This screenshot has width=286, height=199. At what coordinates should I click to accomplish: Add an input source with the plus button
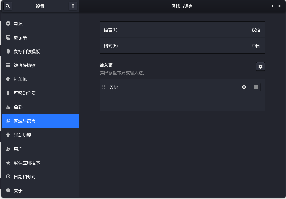tap(182, 103)
